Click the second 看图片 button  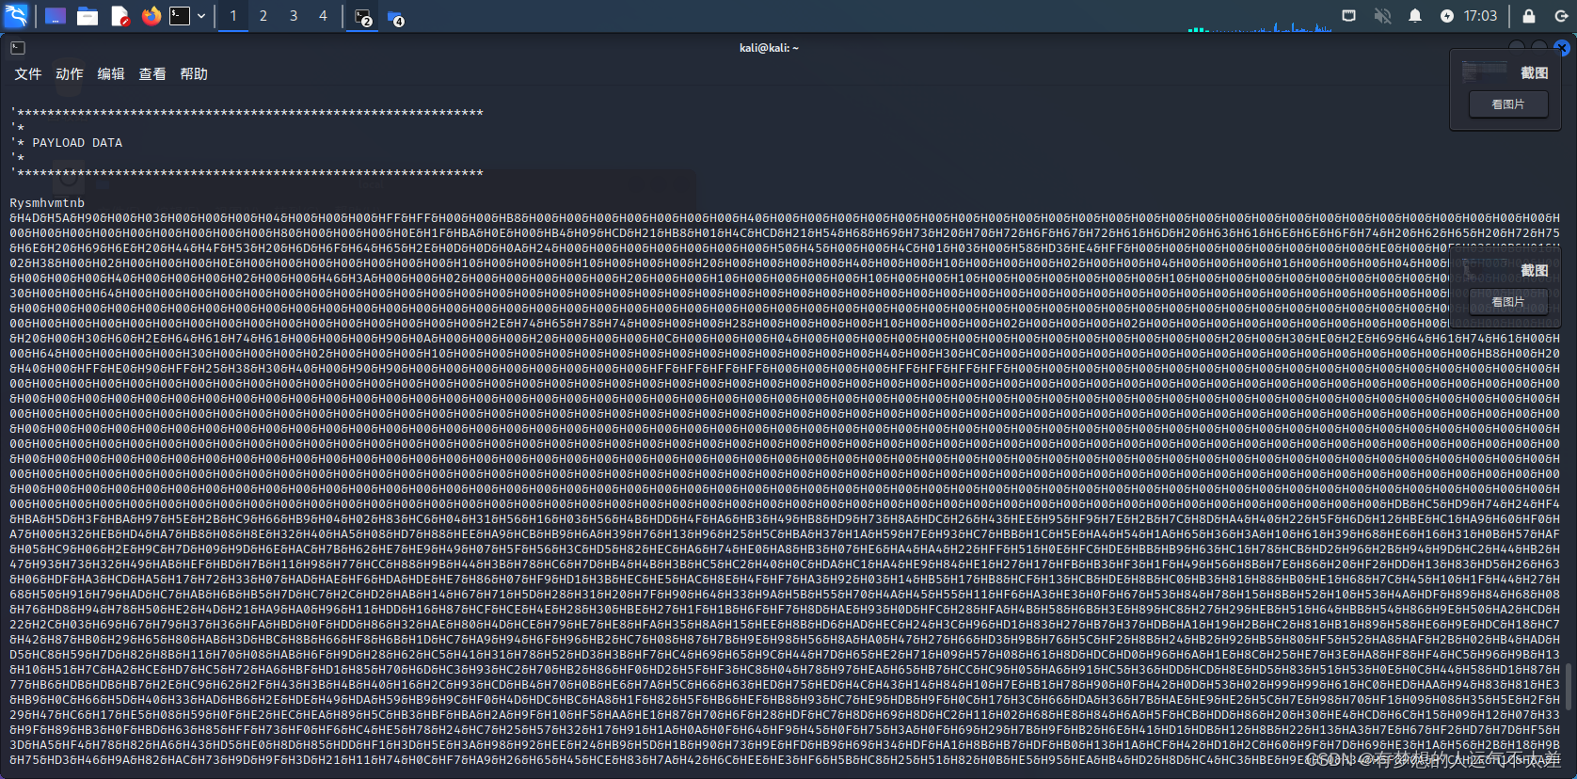click(x=1508, y=302)
